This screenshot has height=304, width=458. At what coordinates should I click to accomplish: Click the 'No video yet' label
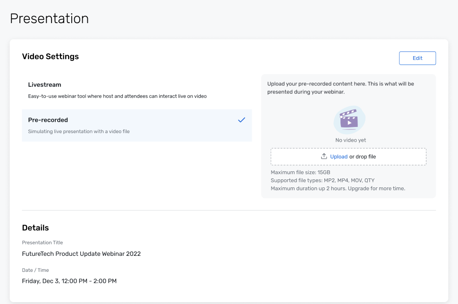click(x=350, y=140)
